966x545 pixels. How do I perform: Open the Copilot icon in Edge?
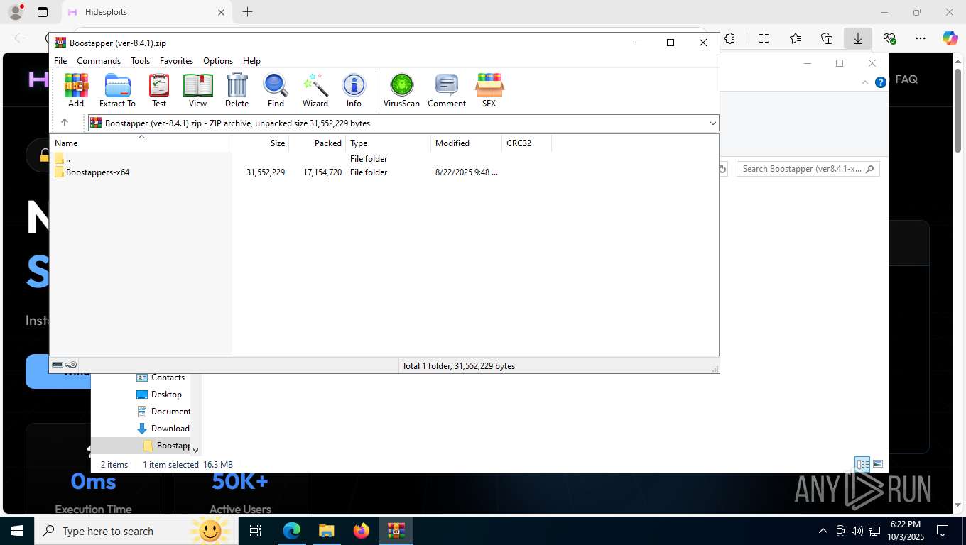point(950,38)
